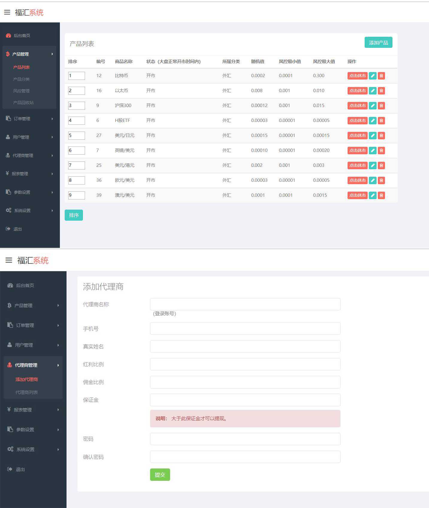This screenshot has height=508, width=429.
Task: Click hamburger menu icon in bottom 福汇系统 header
Action: pyautogui.click(x=9, y=260)
